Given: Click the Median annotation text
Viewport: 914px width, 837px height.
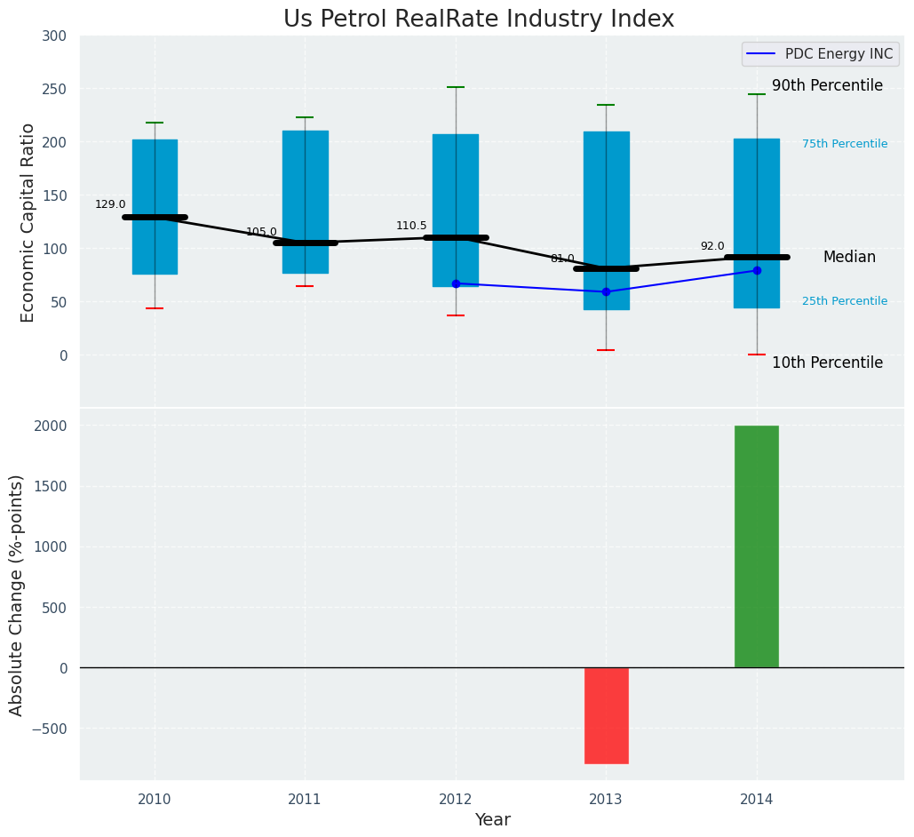Looking at the screenshot, I should pyautogui.click(x=849, y=257).
